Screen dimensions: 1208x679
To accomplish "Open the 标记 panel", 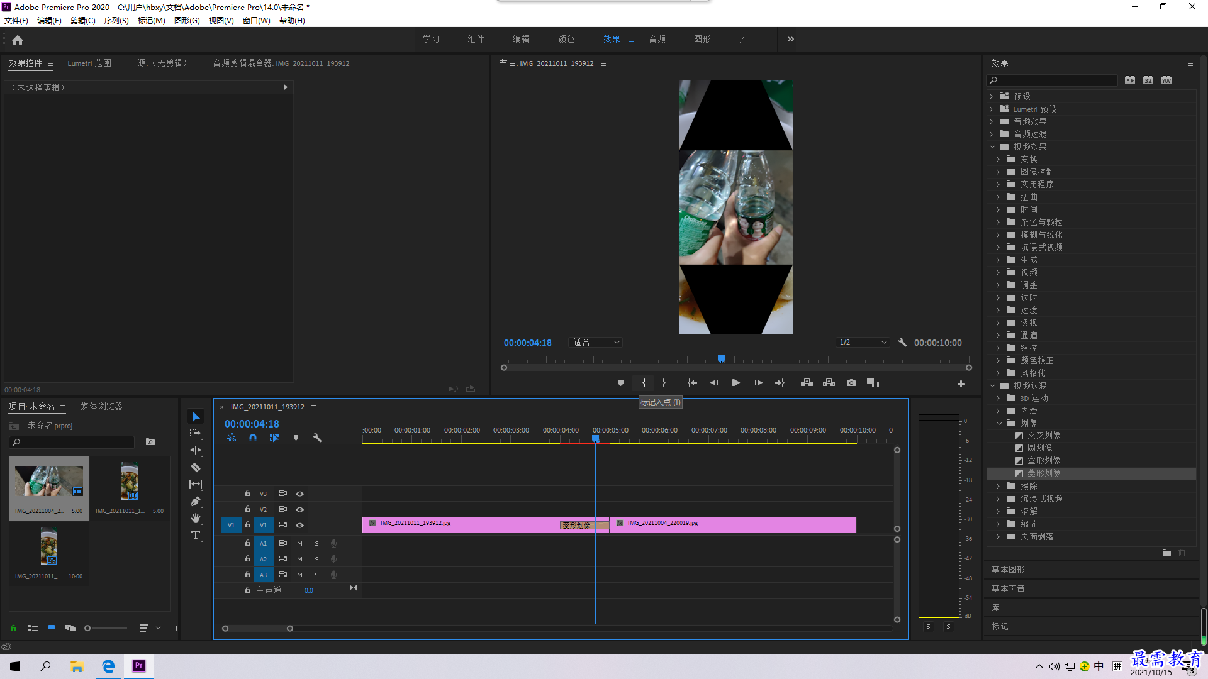I will pos(1000,626).
